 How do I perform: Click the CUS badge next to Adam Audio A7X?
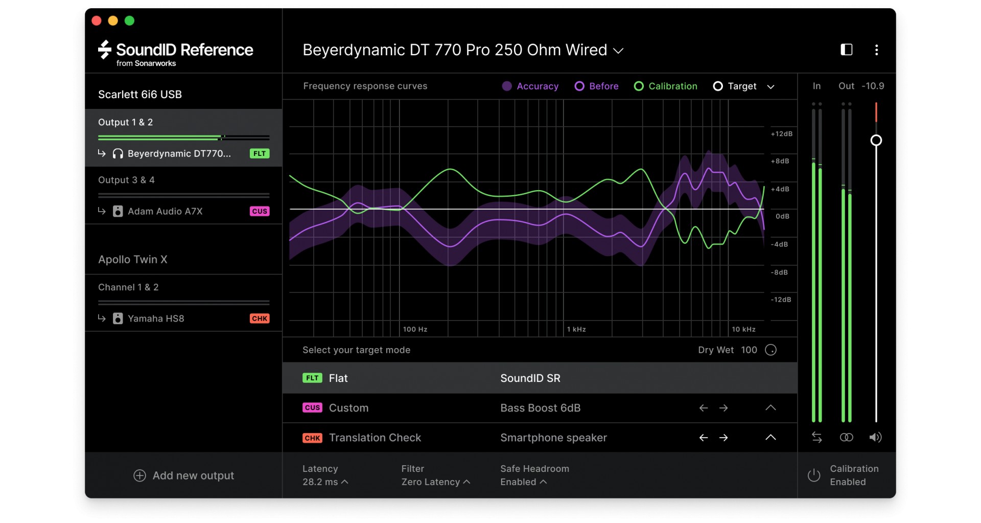coord(260,211)
